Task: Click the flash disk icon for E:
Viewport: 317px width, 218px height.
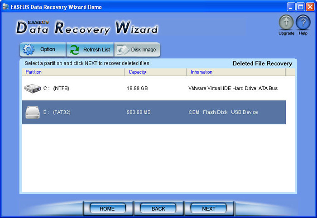Action: [33, 112]
